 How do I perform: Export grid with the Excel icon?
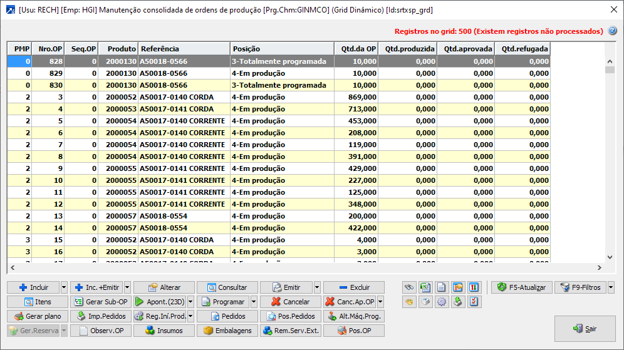(x=425, y=287)
